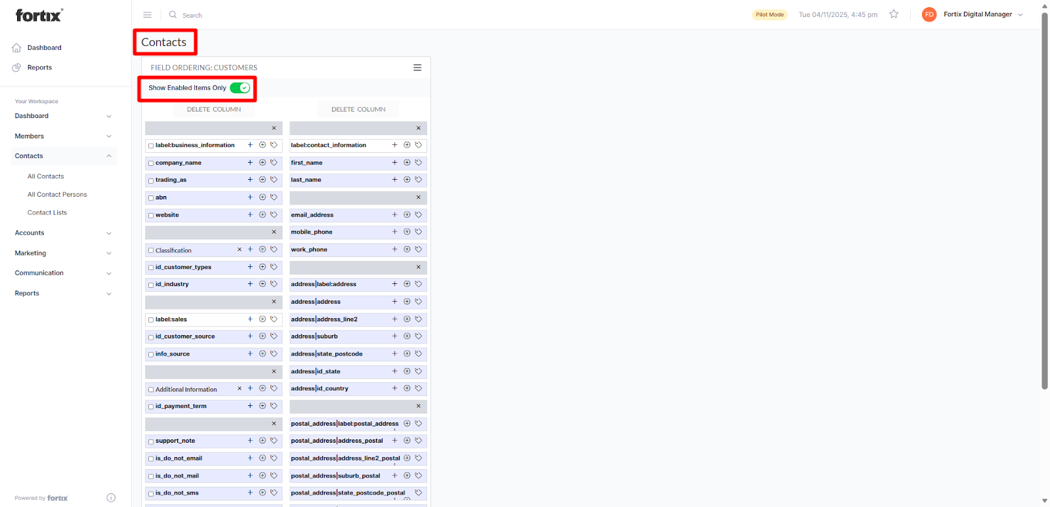The width and height of the screenshot is (1050, 507).
Task: Select the support_note checkbox
Action: [151, 441]
